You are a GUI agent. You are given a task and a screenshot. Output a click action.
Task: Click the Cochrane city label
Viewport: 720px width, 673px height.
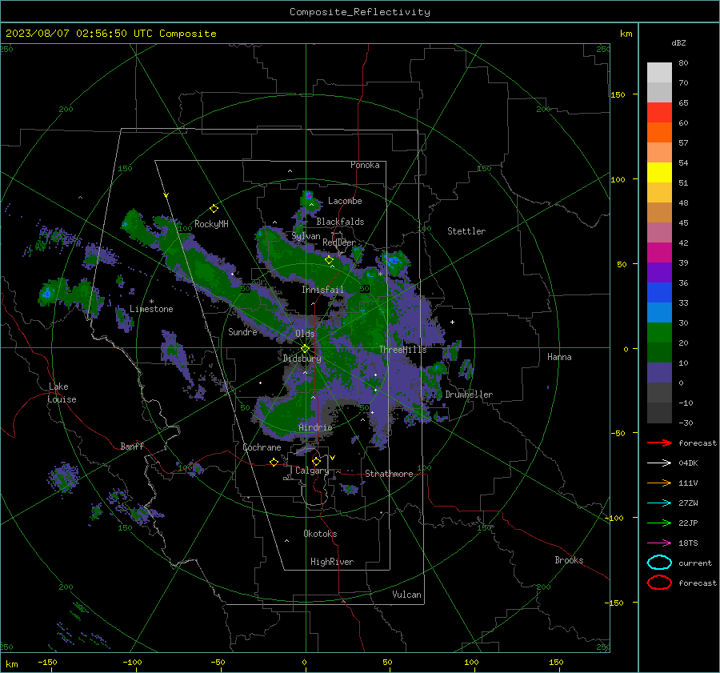pyautogui.click(x=262, y=447)
